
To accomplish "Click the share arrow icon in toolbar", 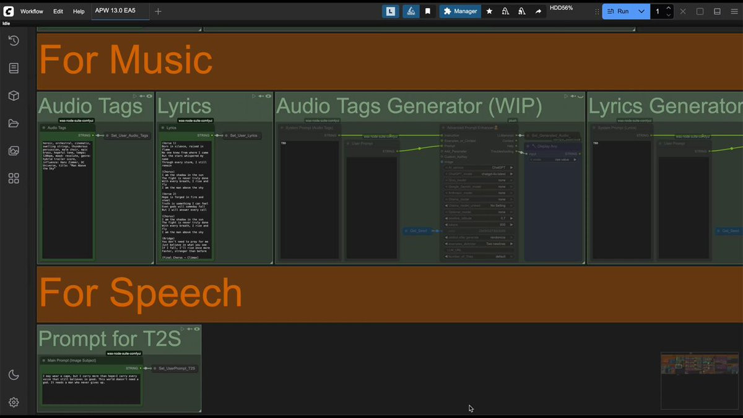I will coord(538,11).
